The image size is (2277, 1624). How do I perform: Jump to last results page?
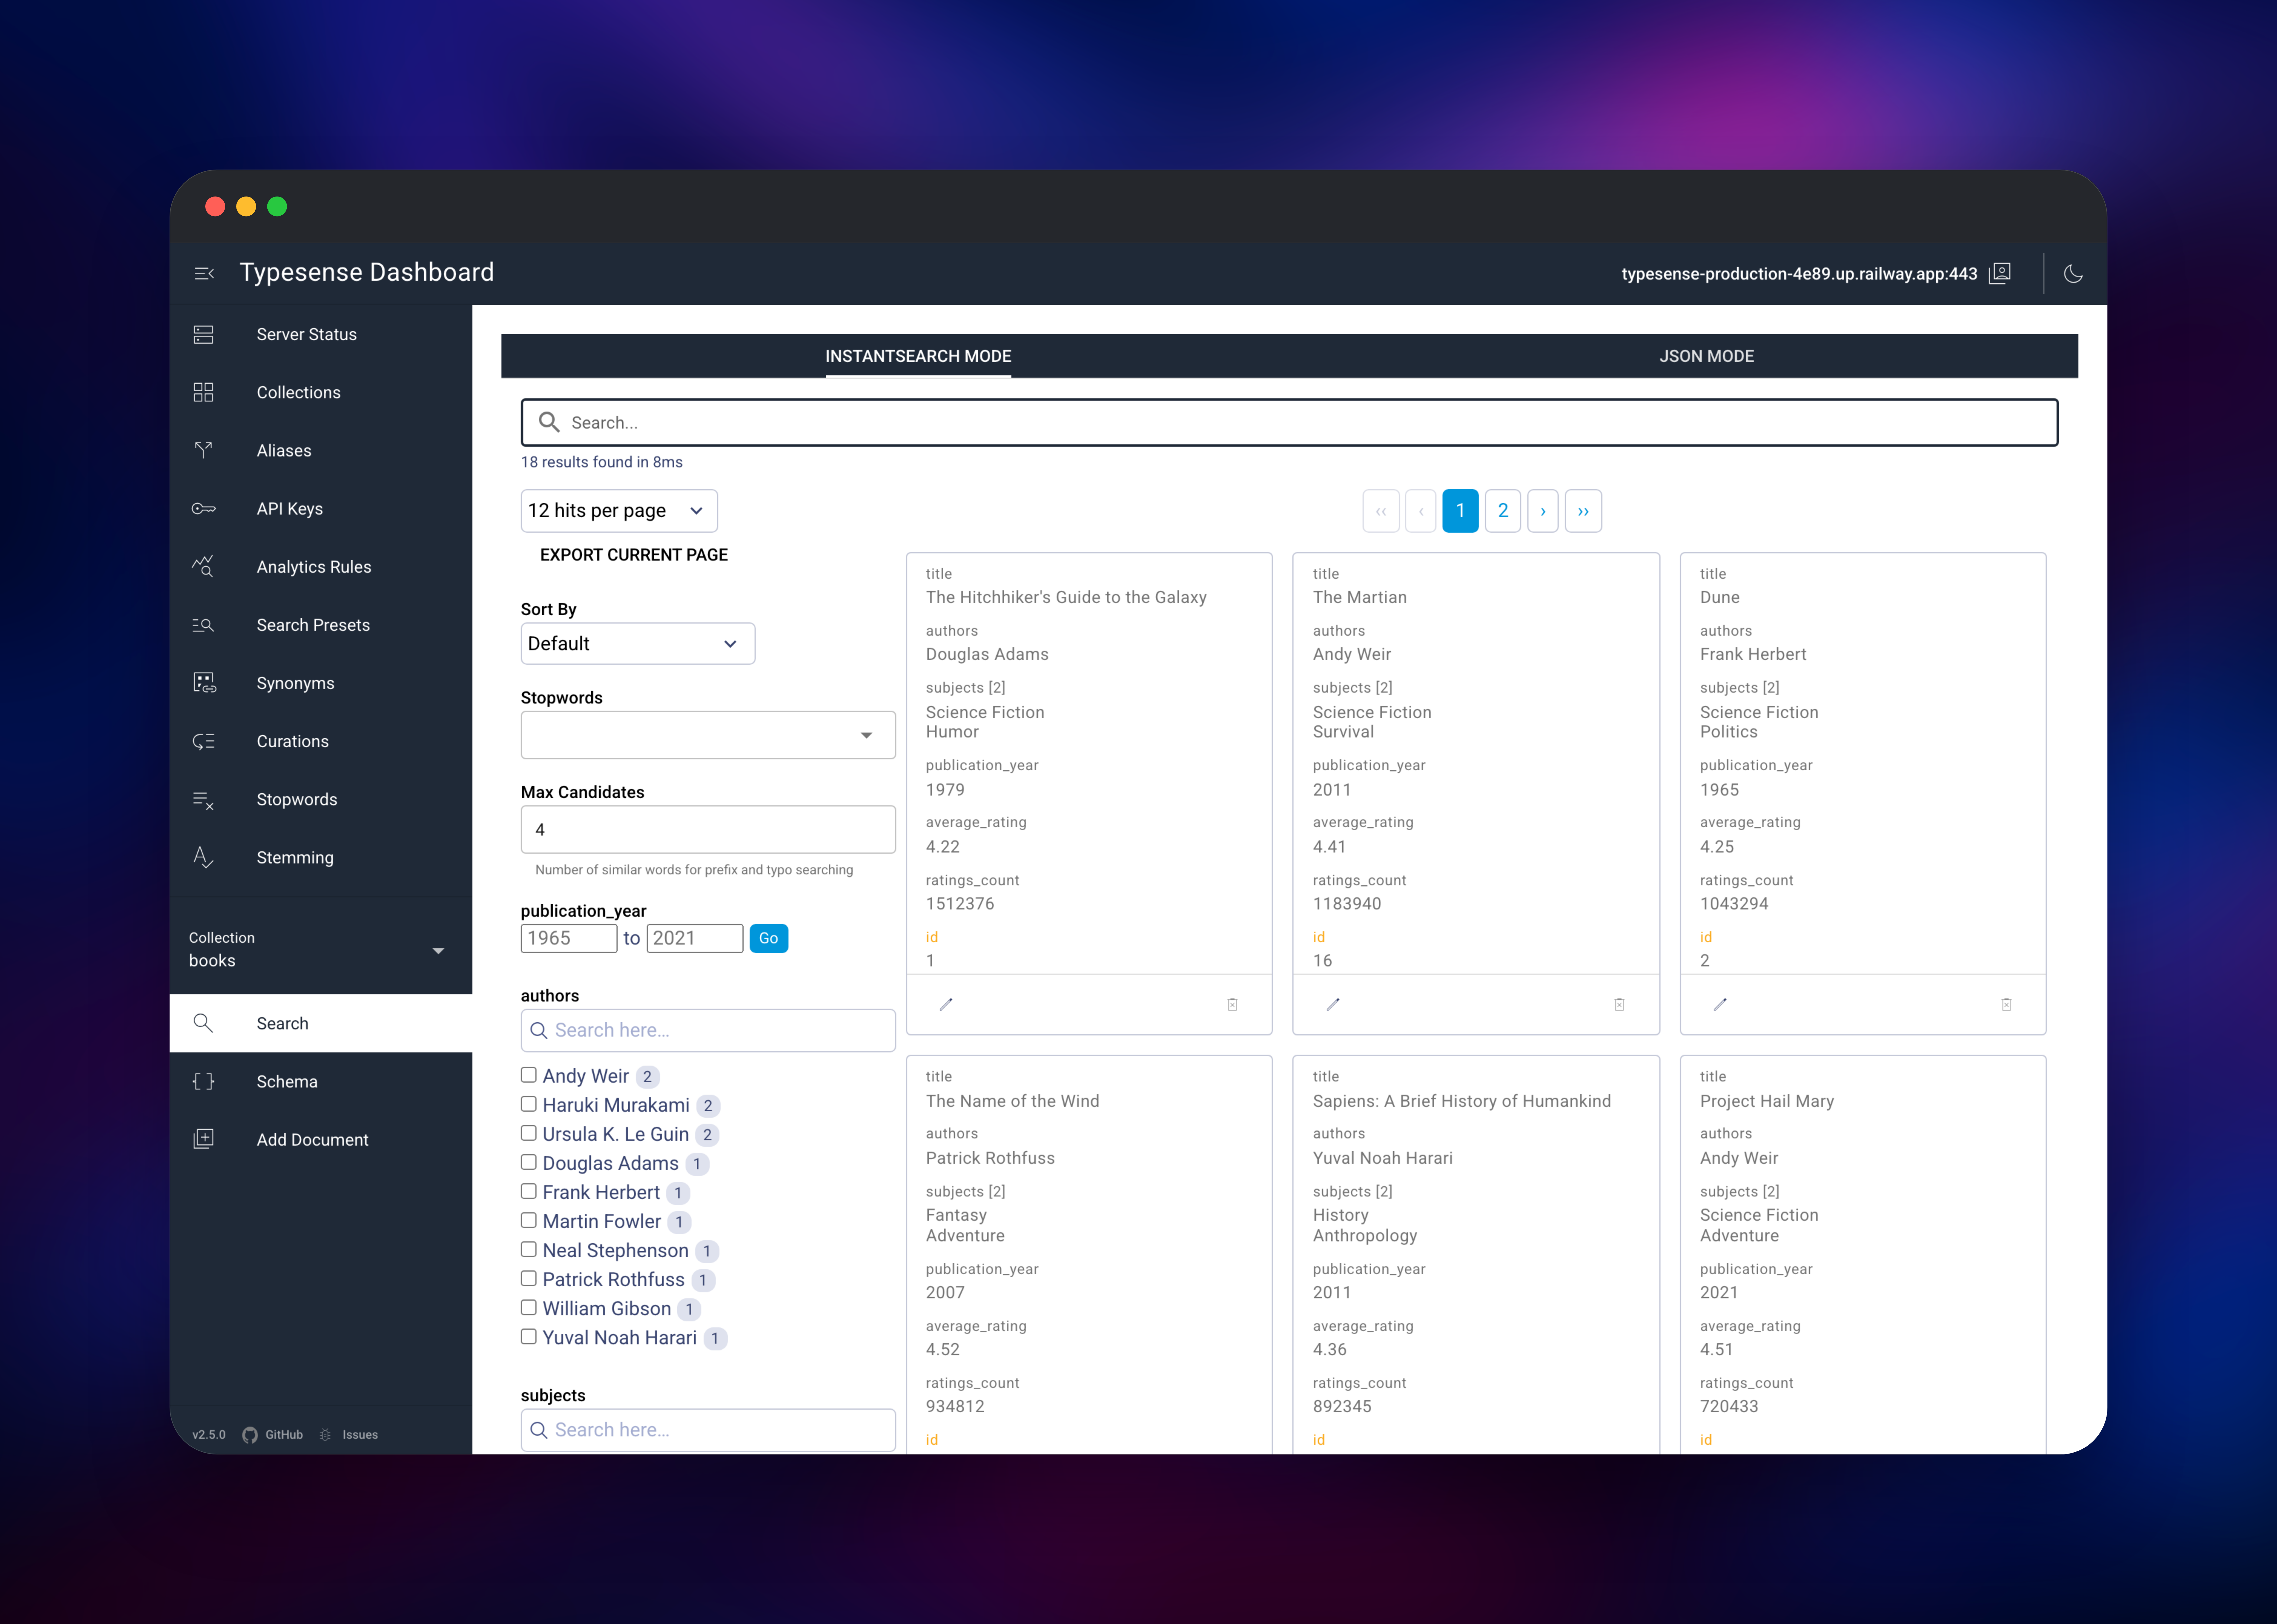(1583, 511)
